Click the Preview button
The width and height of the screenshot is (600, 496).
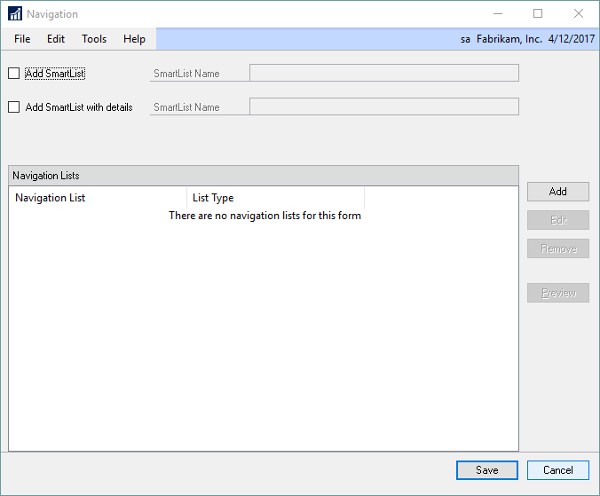tap(558, 293)
